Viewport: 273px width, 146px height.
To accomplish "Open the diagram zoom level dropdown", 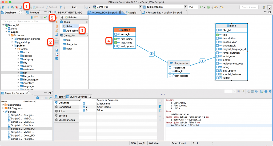I will coord(234,91).
